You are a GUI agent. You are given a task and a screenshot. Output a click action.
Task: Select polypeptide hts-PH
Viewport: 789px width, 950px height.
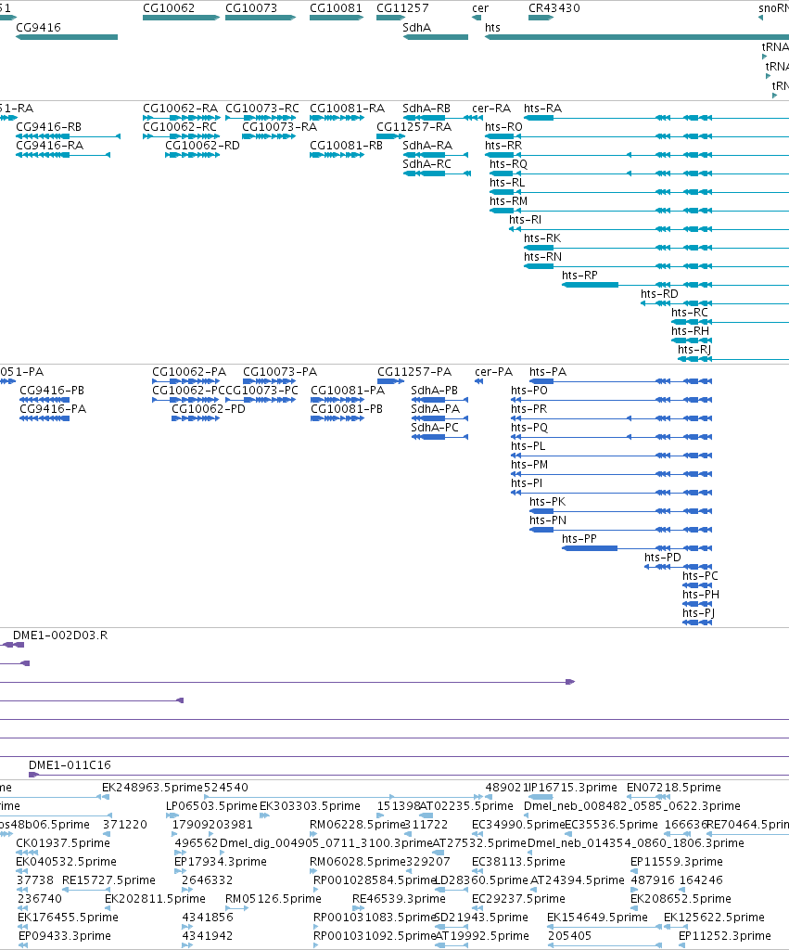[x=697, y=604]
